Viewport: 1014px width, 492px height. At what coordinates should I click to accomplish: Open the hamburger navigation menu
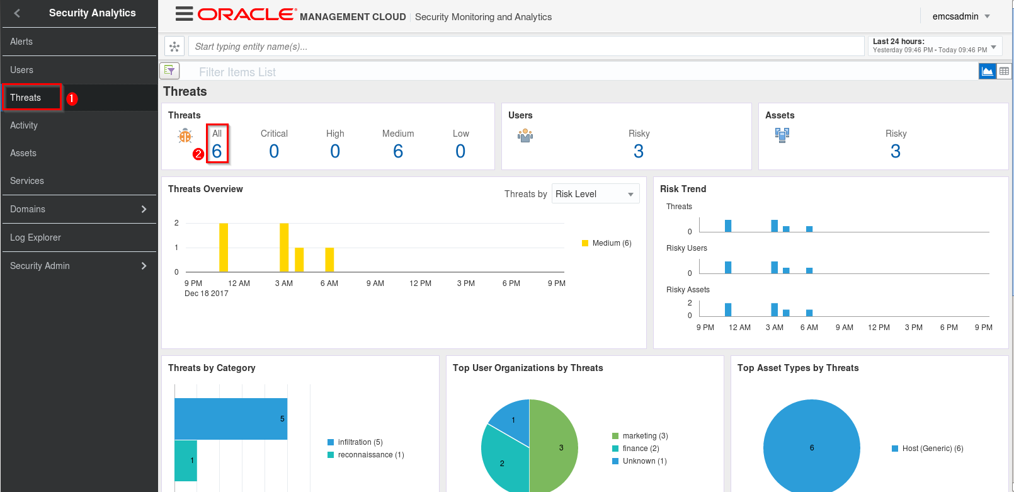[185, 14]
